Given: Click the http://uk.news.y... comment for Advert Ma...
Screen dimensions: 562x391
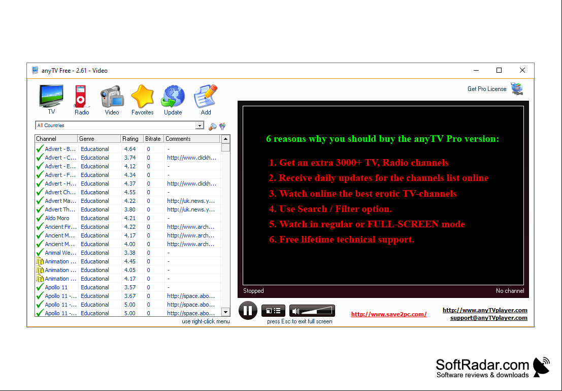Looking at the screenshot, I should (191, 201).
